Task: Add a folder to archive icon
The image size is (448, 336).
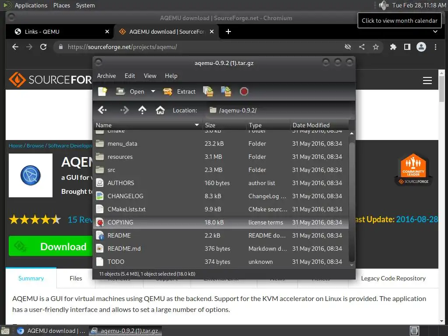Action: click(x=226, y=91)
